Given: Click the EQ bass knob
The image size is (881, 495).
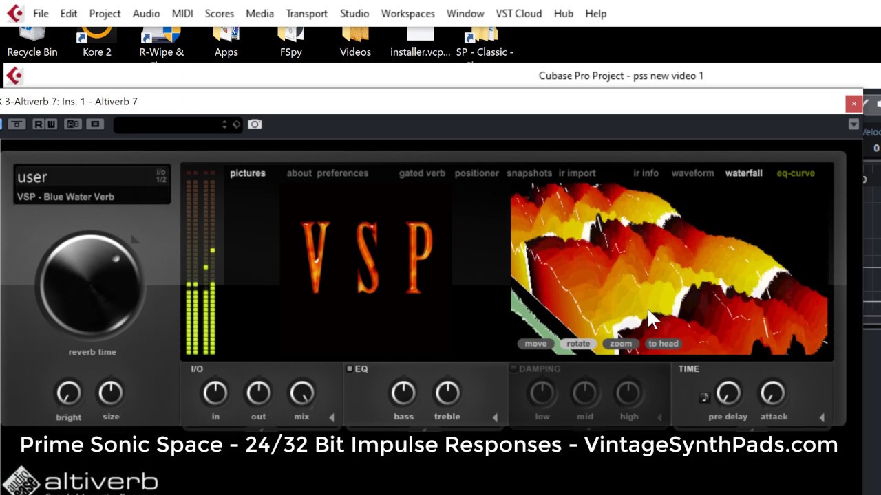Looking at the screenshot, I should (x=403, y=393).
